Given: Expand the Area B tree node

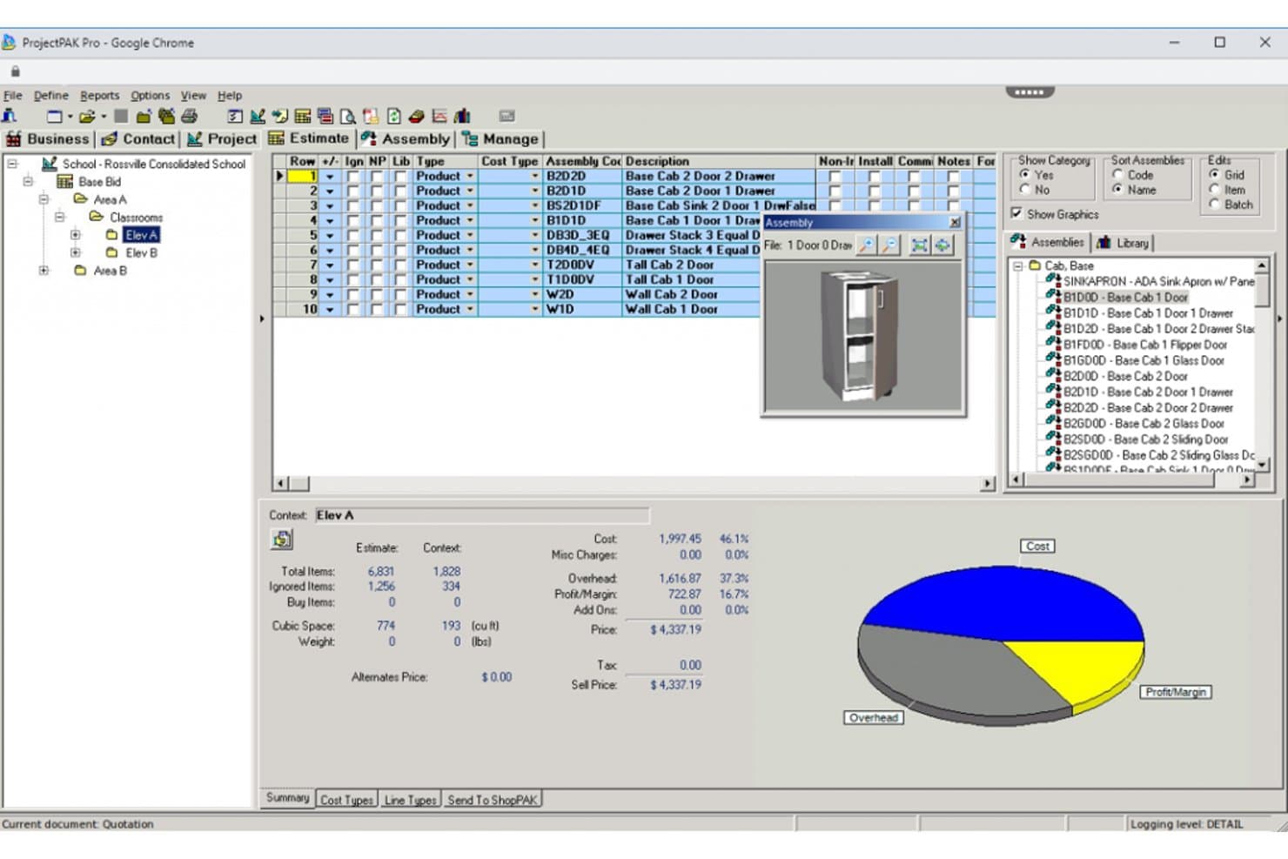Looking at the screenshot, I should [x=44, y=271].
